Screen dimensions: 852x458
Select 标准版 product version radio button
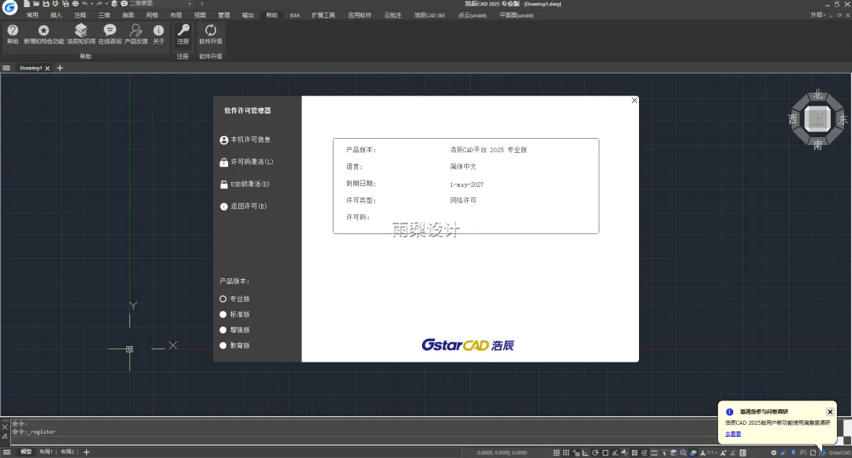click(222, 315)
